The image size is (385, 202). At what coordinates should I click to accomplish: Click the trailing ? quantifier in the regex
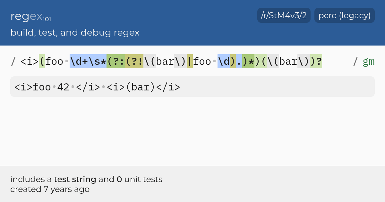point(319,61)
